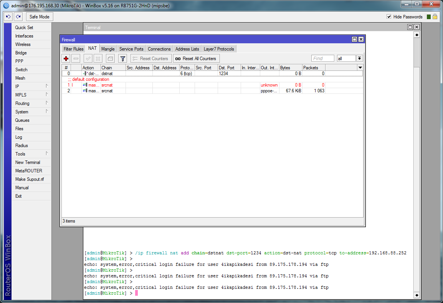This screenshot has width=443, height=303.
Task: Click the Reset Counters button
Action: tap(151, 59)
